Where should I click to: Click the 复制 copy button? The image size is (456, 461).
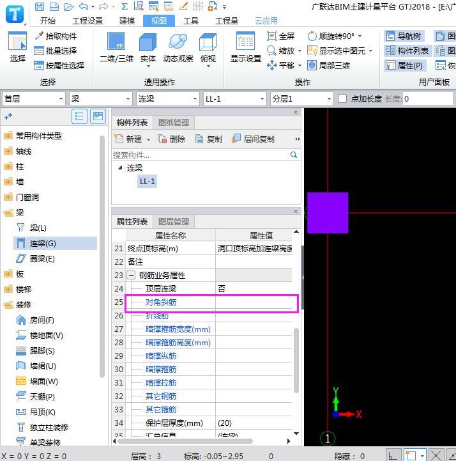tap(208, 139)
